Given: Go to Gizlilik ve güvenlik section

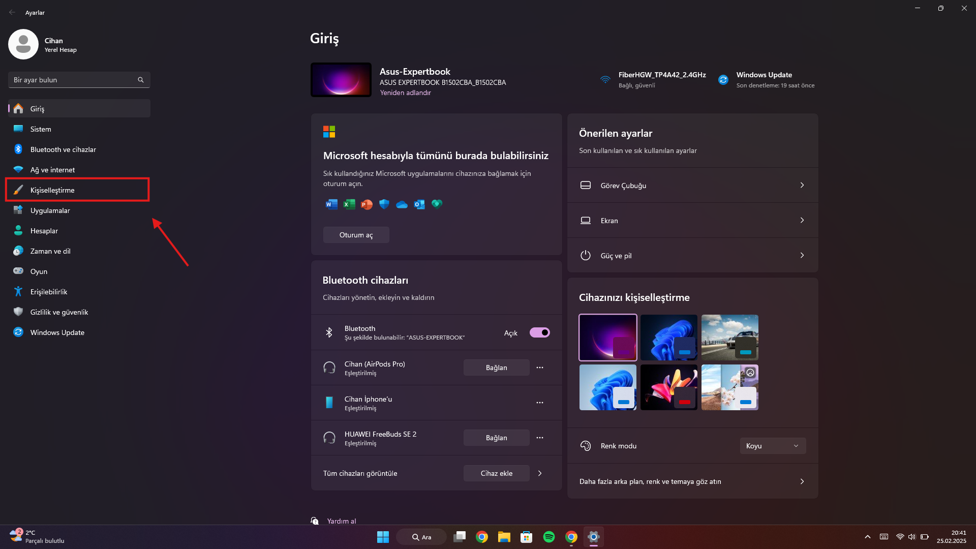Looking at the screenshot, I should [59, 312].
